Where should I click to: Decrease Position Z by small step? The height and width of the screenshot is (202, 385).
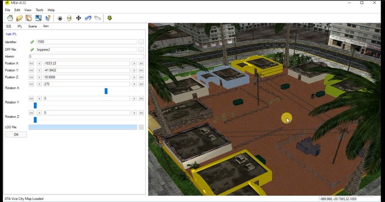tap(39, 77)
